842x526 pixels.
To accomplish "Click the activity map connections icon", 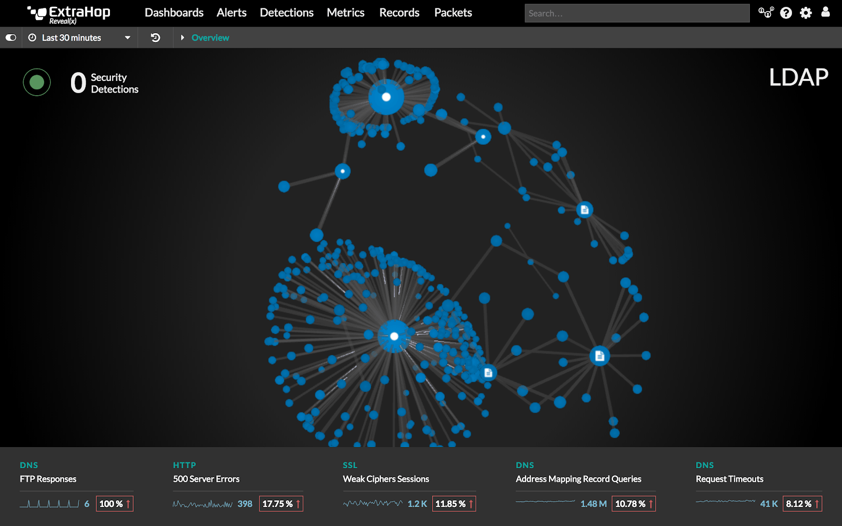I will [x=766, y=13].
